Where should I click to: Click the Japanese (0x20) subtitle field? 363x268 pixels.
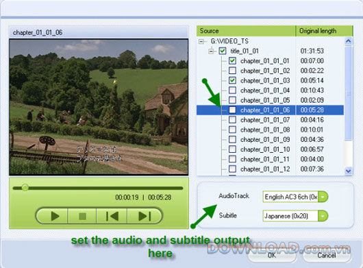coord(290,216)
